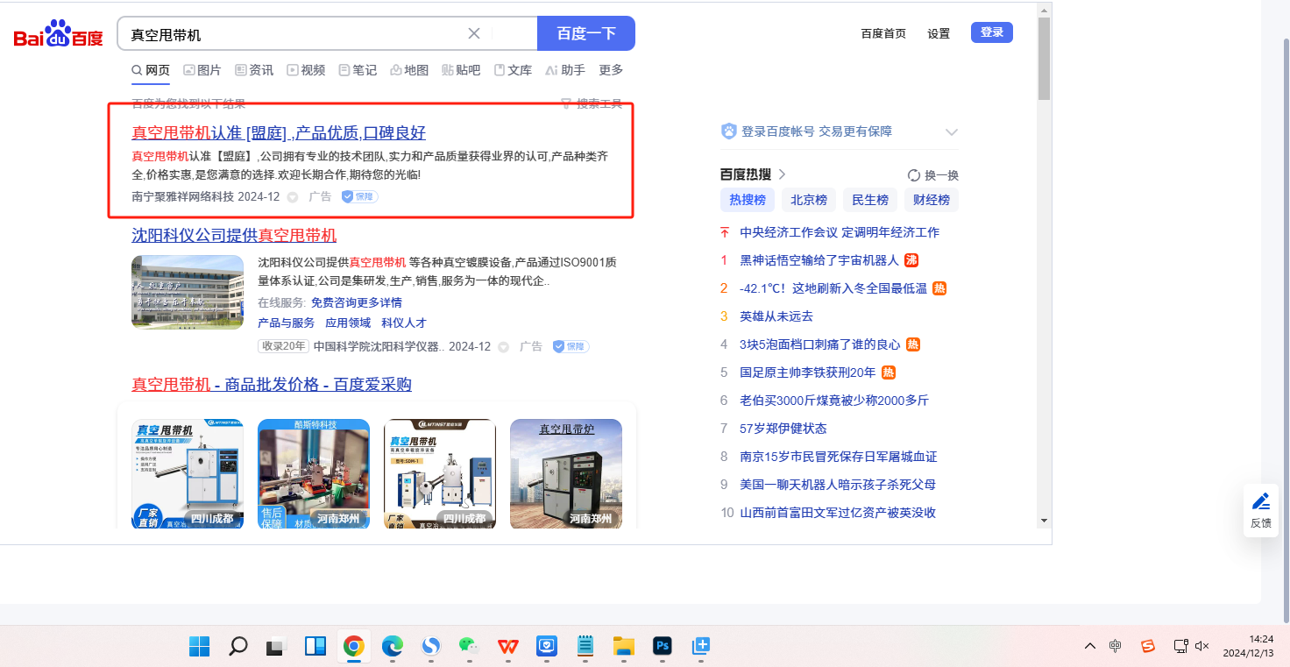The height and width of the screenshot is (667, 1290).
Task: Open the 助手 AI tab
Action: pos(564,70)
